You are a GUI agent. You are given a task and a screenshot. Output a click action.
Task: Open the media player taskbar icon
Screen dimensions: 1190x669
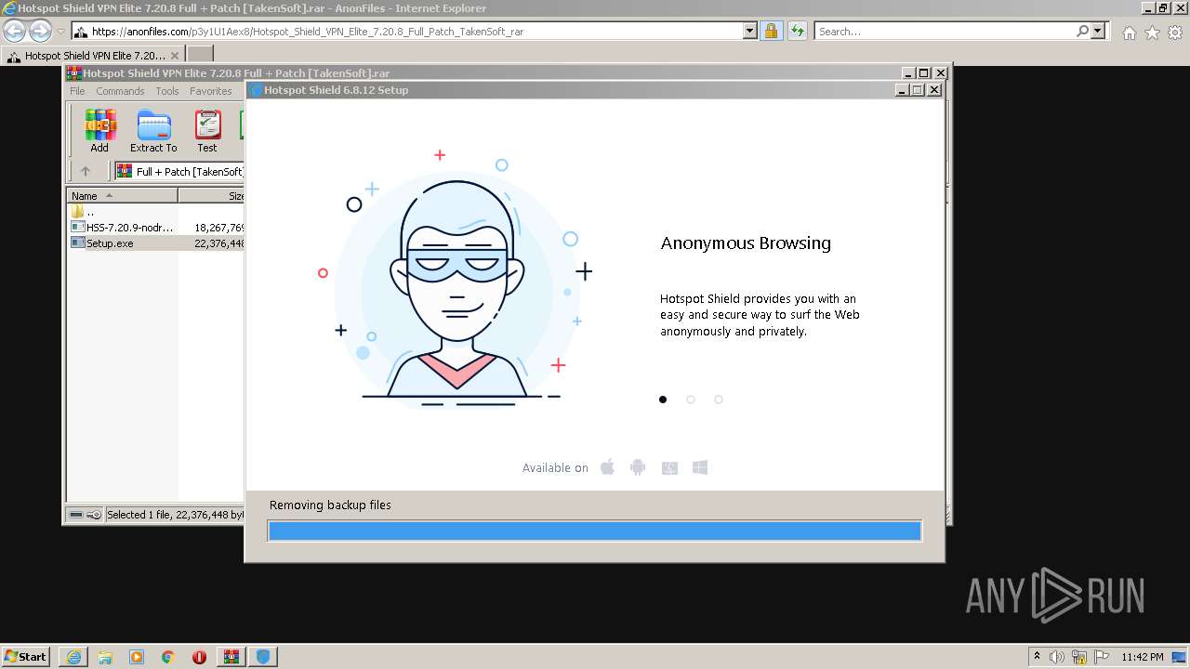pyautogui.click(x=137, y=656)
